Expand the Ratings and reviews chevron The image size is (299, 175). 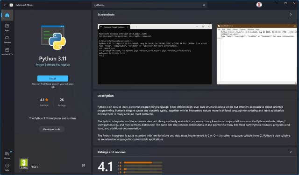[291, 152]
